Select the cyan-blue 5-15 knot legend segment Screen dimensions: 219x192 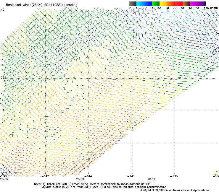[144, 4]
